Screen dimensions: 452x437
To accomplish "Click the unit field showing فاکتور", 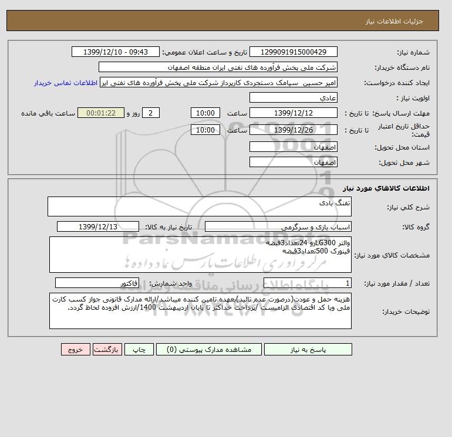I will [x=97, y=283].
